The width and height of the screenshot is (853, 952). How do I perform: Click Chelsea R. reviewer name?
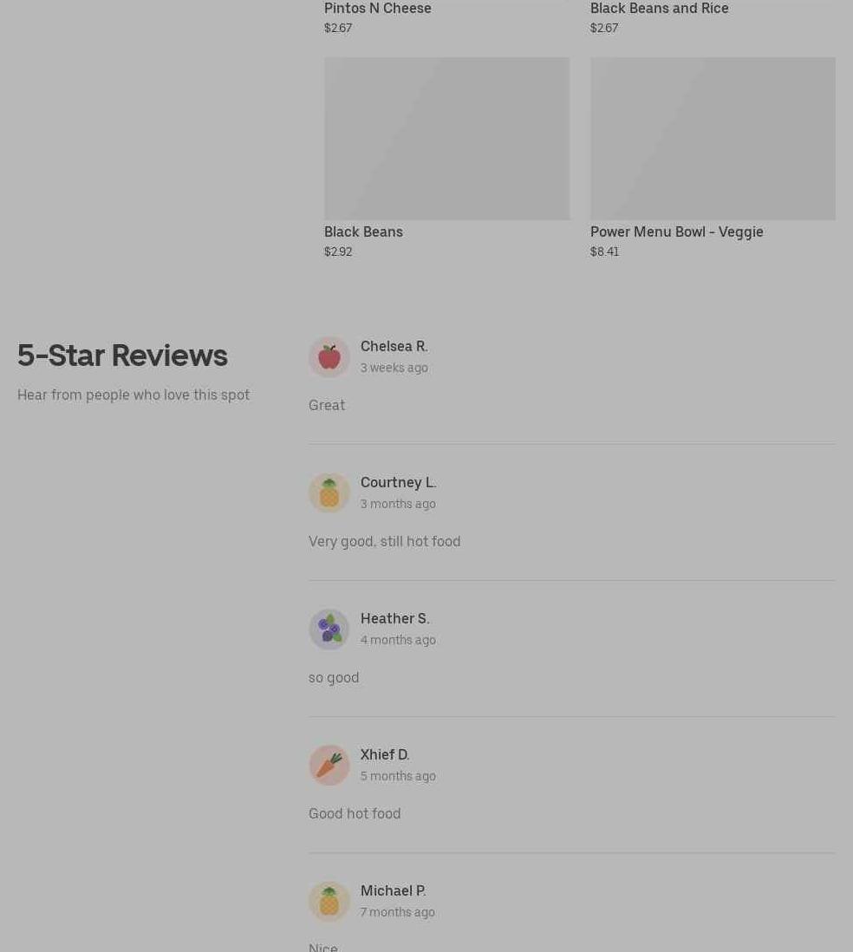click(x=394, y=346)
